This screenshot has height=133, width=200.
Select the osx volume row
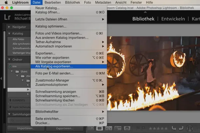(19, 66)
